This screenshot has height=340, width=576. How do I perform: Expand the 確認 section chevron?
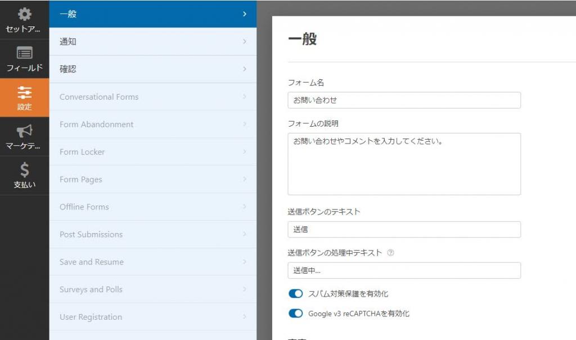pyautogui.click(x=244, y=69)
